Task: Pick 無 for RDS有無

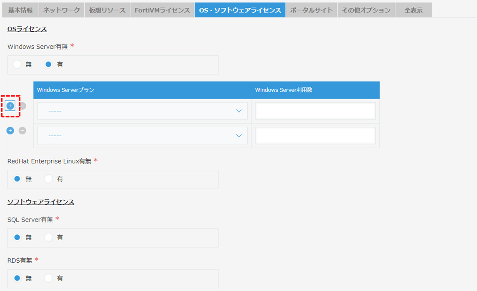Action: (x=17, y=278)
